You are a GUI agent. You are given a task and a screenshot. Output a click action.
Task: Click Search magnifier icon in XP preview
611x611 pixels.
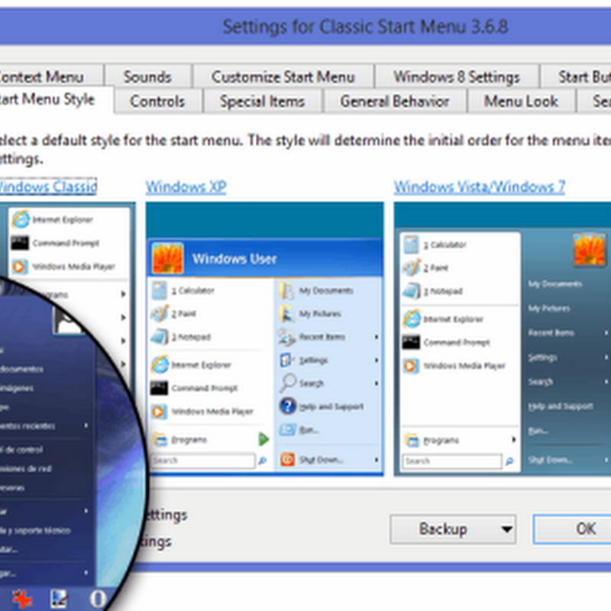click(x=288, y=383)
